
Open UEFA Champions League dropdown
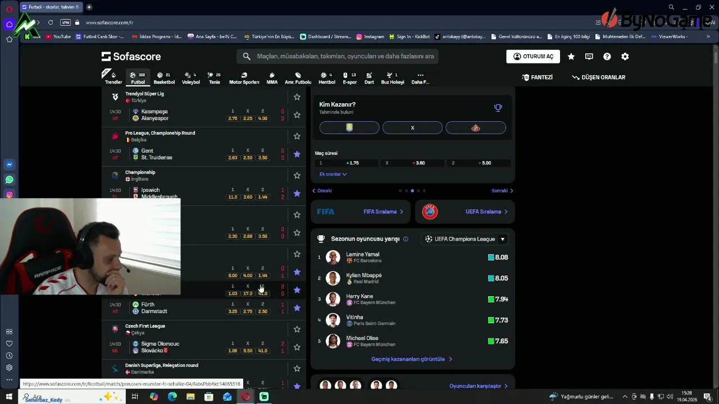tap(464, 239)
